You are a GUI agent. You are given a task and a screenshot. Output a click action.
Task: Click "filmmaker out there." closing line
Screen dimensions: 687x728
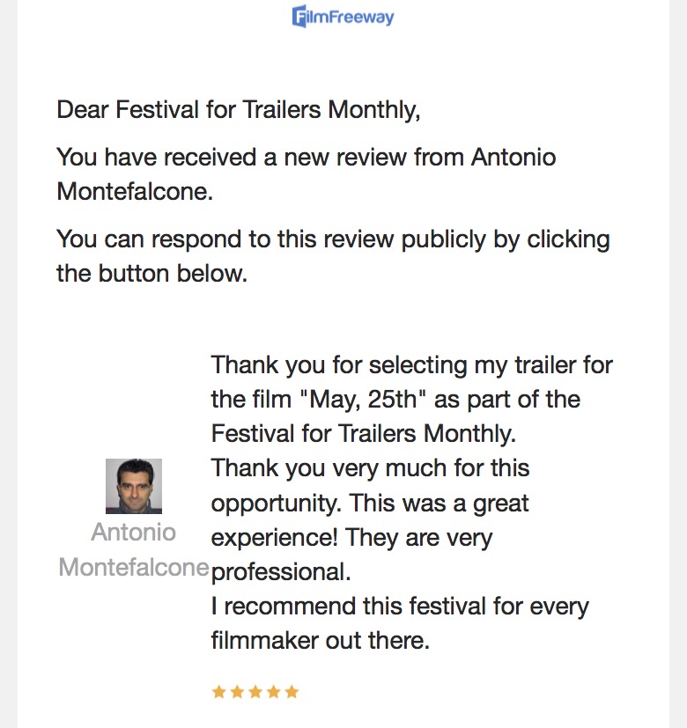(321, 641)
